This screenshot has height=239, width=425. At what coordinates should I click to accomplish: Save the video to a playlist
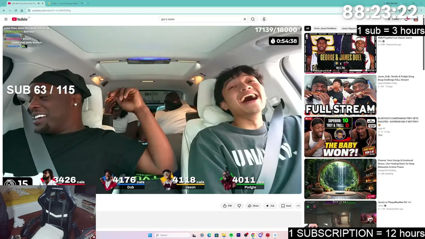(286, 206)
